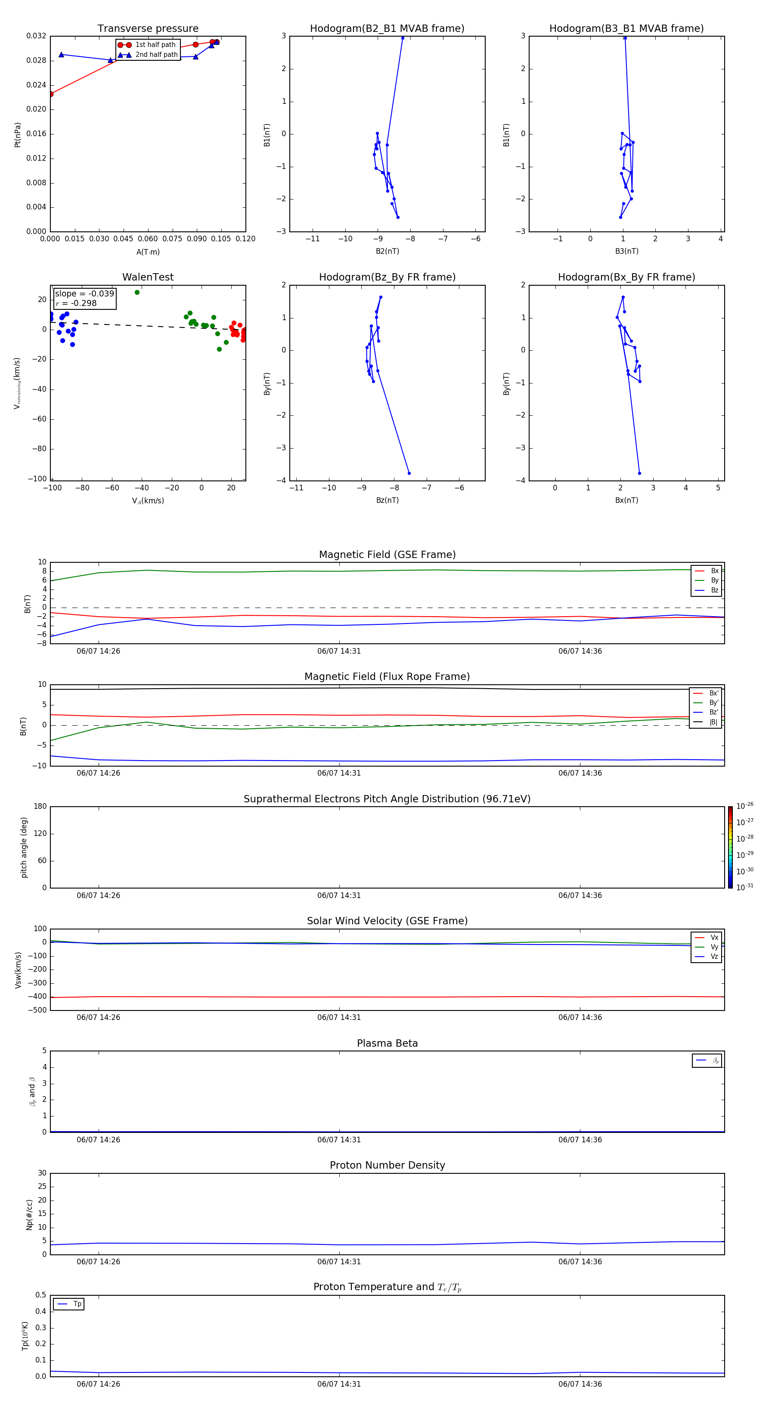Click the '1st half path' legend entry

(x=147, y=45)
